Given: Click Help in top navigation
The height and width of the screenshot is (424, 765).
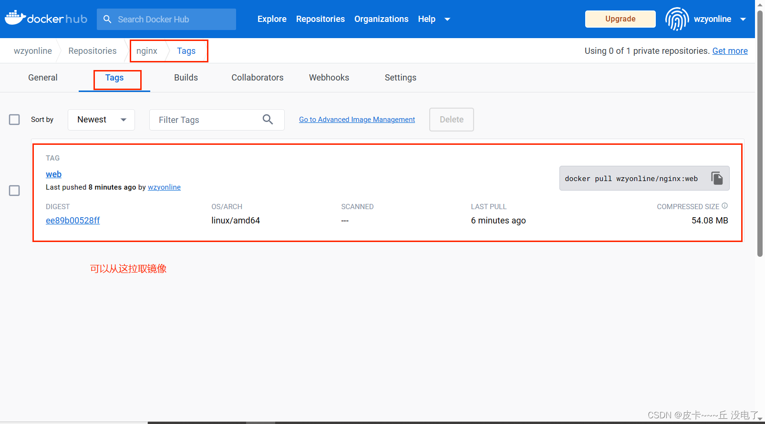Looking at the screenshot, I should [427, 19].
